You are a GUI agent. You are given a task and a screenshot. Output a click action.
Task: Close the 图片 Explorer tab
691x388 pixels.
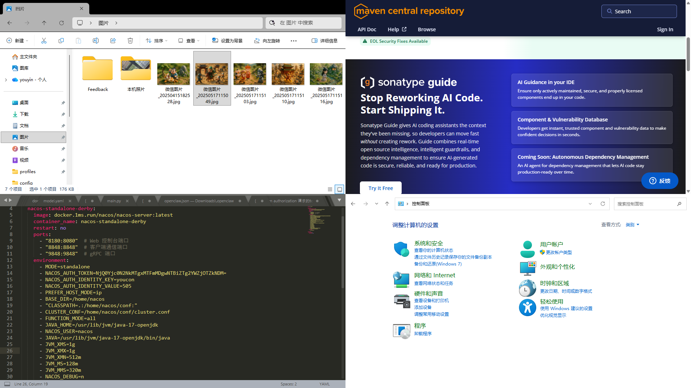pos(81,9)
